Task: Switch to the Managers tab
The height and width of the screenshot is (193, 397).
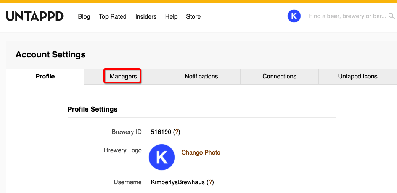Action: click(x=123, y=77)
